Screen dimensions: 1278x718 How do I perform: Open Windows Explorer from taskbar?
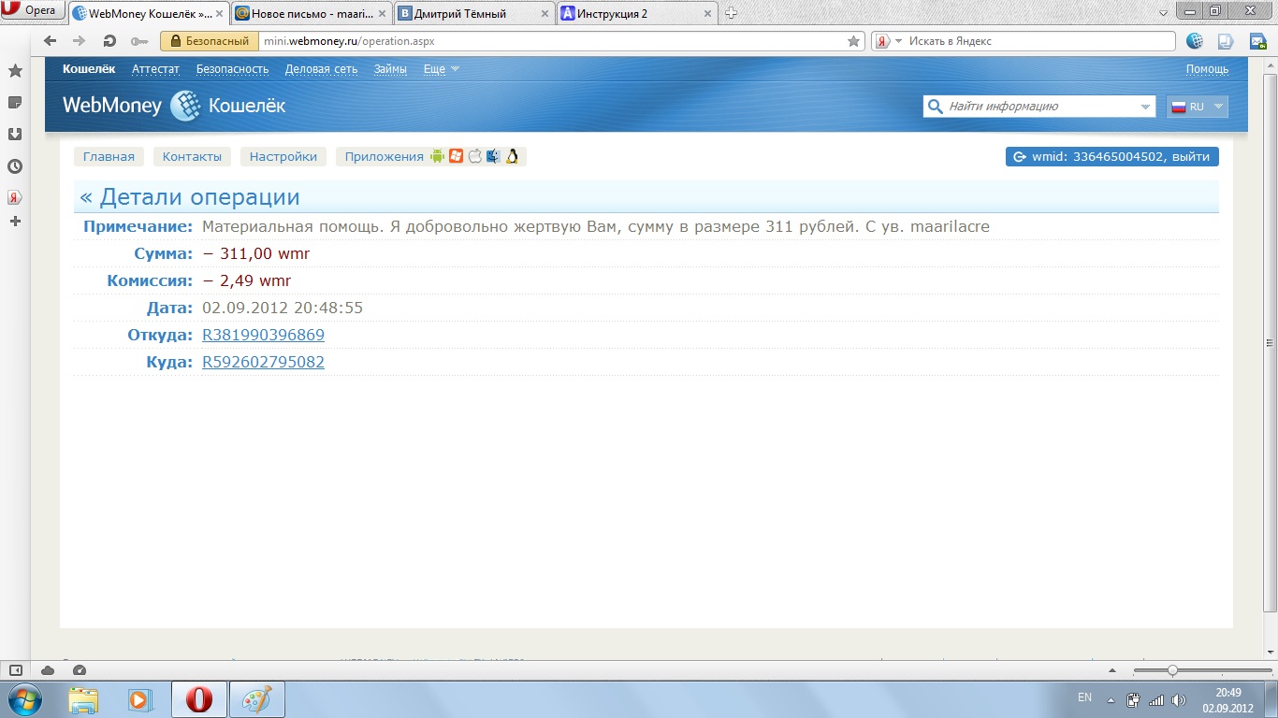pos(83,699)
